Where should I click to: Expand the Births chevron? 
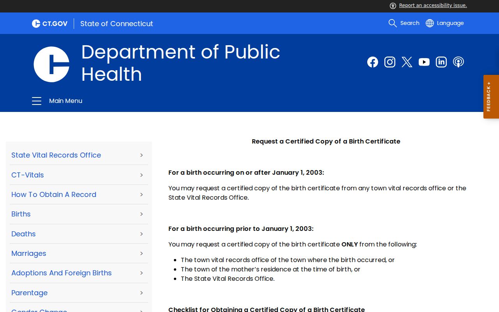(x=142, y=214)
